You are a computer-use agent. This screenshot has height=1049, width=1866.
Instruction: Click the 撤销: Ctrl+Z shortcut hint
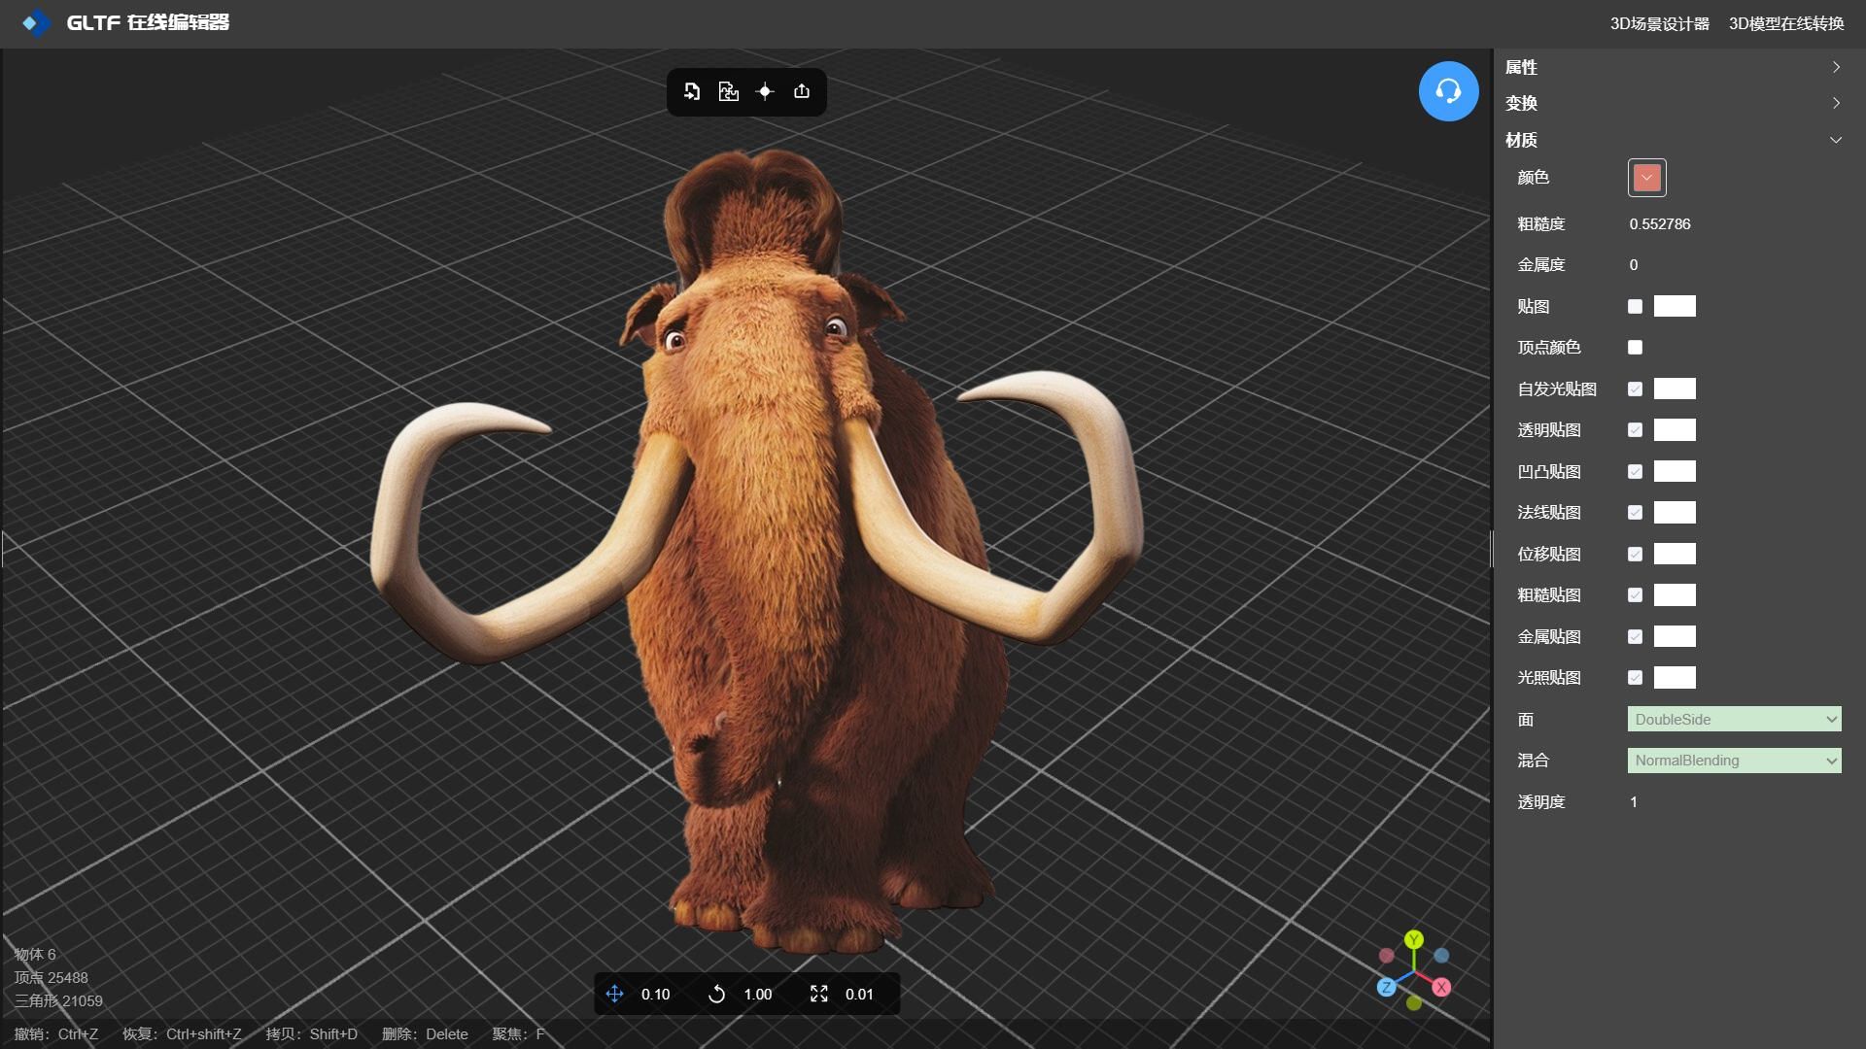point(56,1033)
